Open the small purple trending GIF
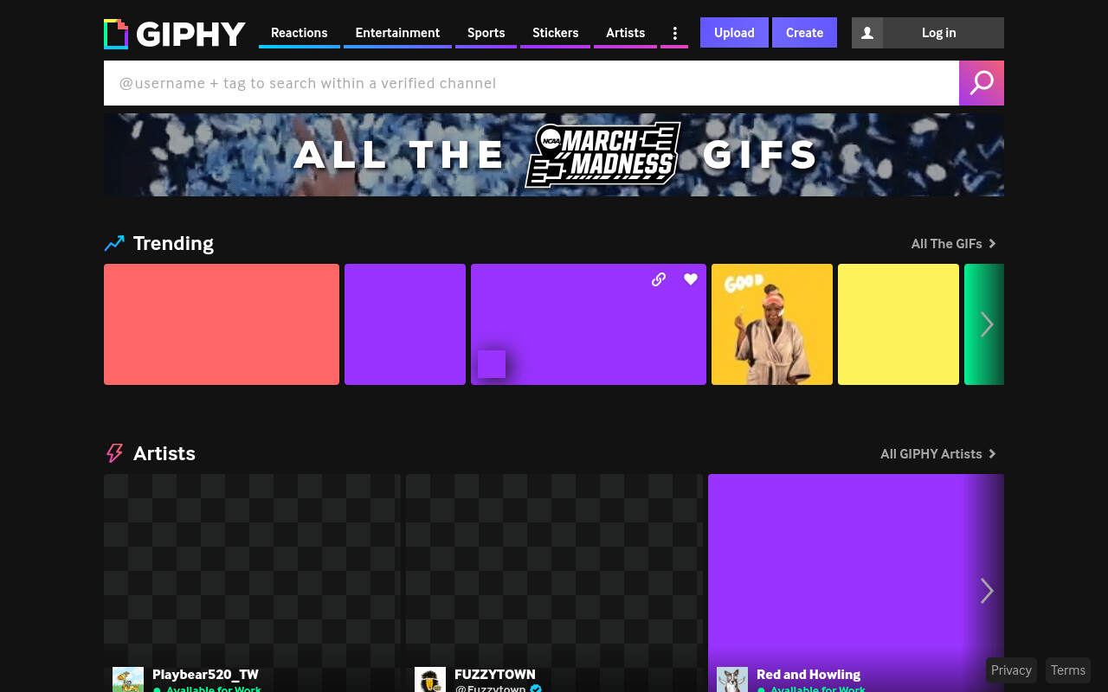The width and height of the screenshot is (1108, 692). coord(405,324)
